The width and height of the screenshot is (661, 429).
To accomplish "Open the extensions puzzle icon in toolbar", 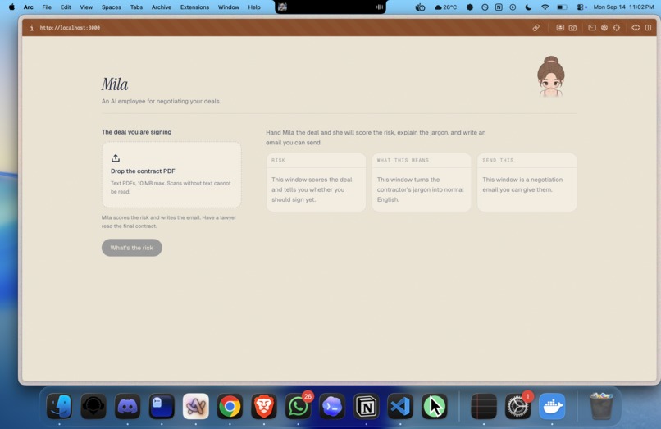I will (636, 27).
